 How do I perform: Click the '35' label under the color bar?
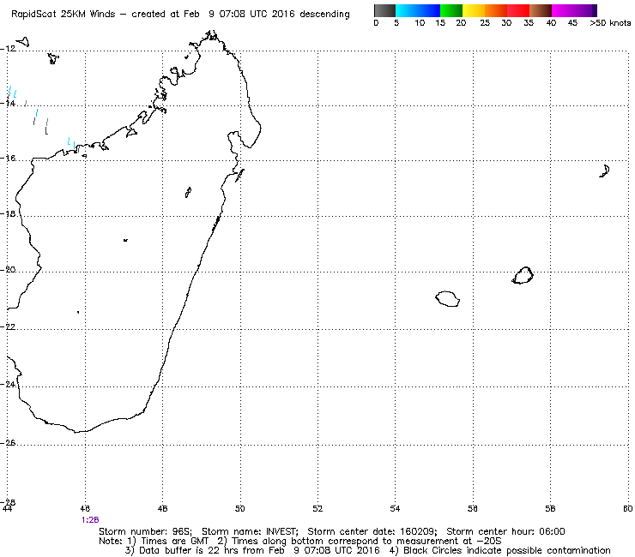(x=529, y=23)
